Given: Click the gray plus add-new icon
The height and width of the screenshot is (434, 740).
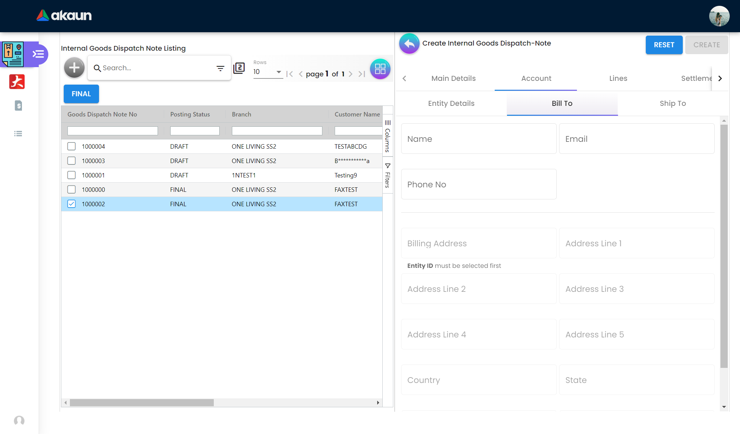Looking at the screenshot, I should point(74,68).
